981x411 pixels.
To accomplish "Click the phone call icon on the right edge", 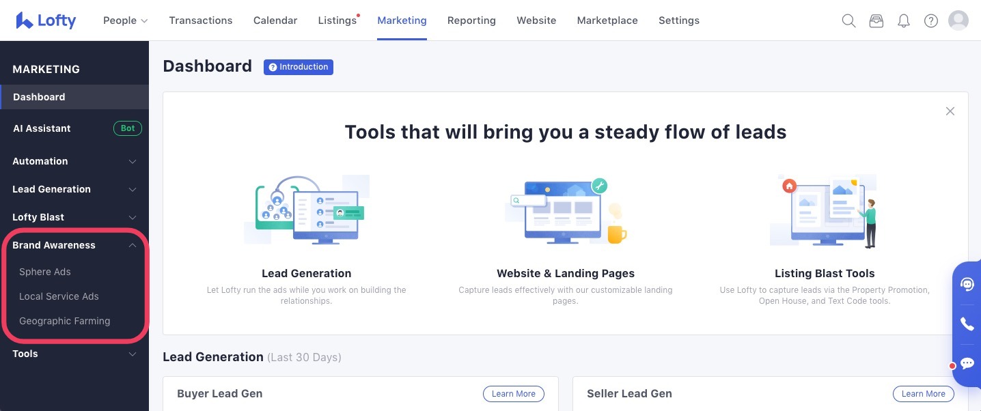I will 967,324.
